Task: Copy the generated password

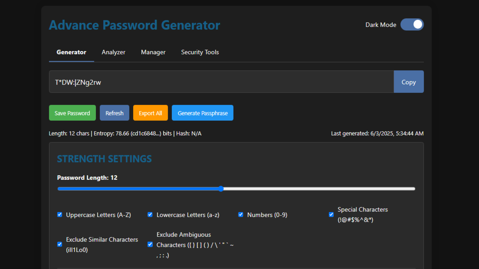Action: tap(409, 82)
